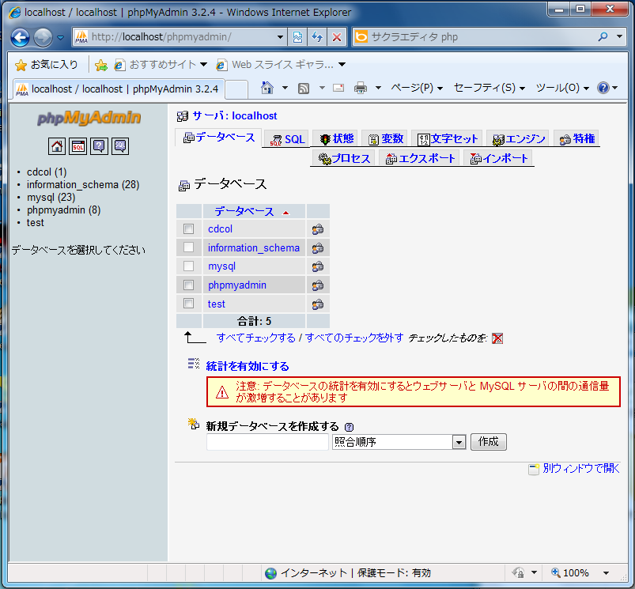Open the SQL query window icon in sidebar

[77, 146]
